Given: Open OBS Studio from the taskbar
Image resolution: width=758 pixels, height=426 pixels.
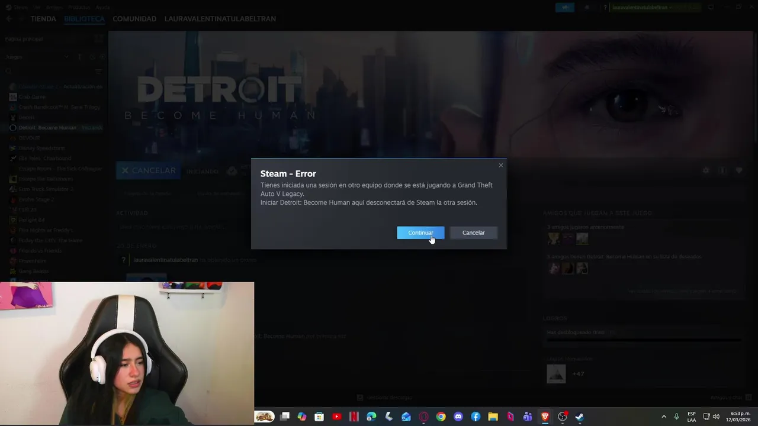Looking at the screenshot, I should (x=563, y=417).
